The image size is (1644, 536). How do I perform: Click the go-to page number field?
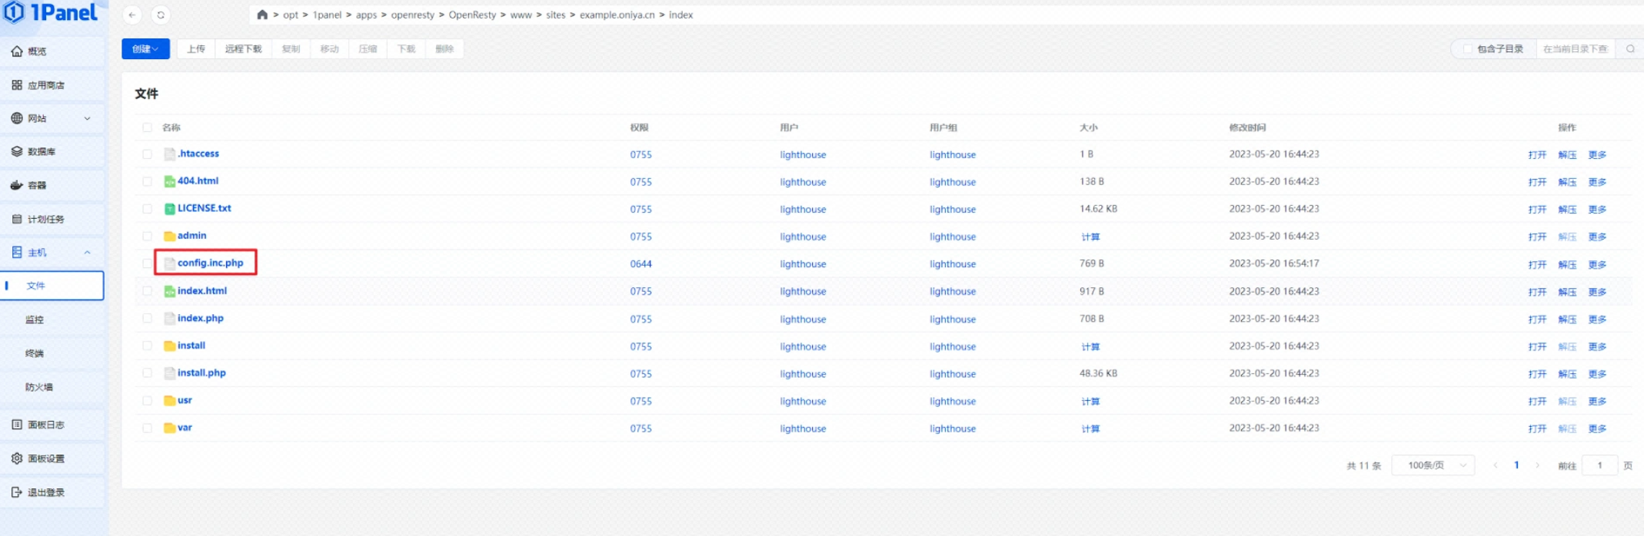coord(1599,465)
